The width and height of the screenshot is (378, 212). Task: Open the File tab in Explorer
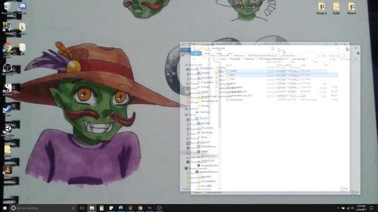196,54
